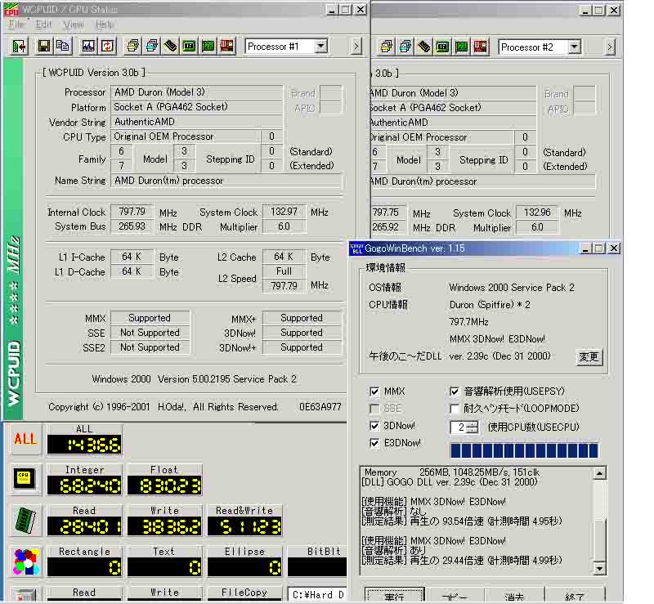Click the floppy disk save icon
This screenshot has height=604, width=654.
(44, 46)
